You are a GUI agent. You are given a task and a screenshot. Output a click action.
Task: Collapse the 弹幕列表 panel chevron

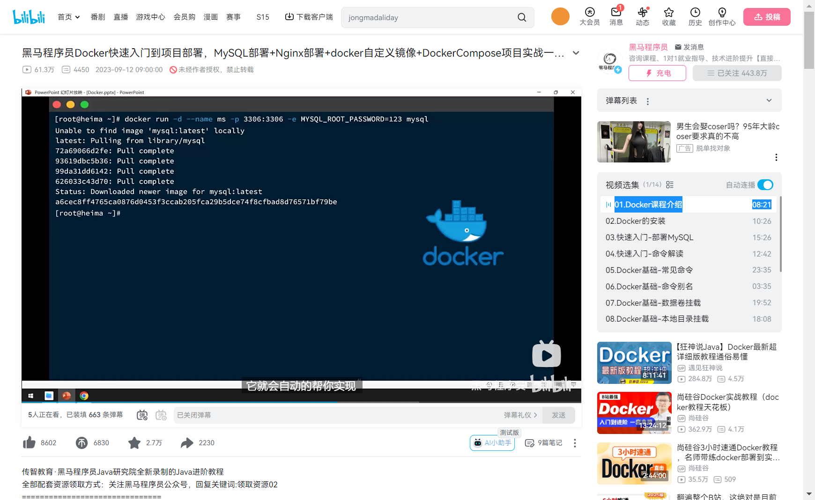769,100
